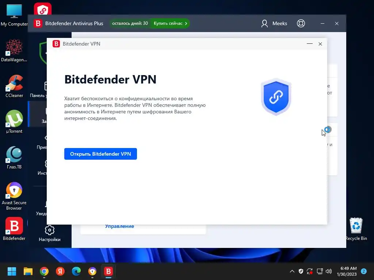
Task: Open My Computer desktop icon
Action: coord(14,15)
